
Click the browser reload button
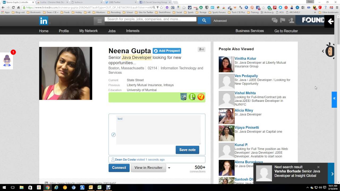coord(13,7)
